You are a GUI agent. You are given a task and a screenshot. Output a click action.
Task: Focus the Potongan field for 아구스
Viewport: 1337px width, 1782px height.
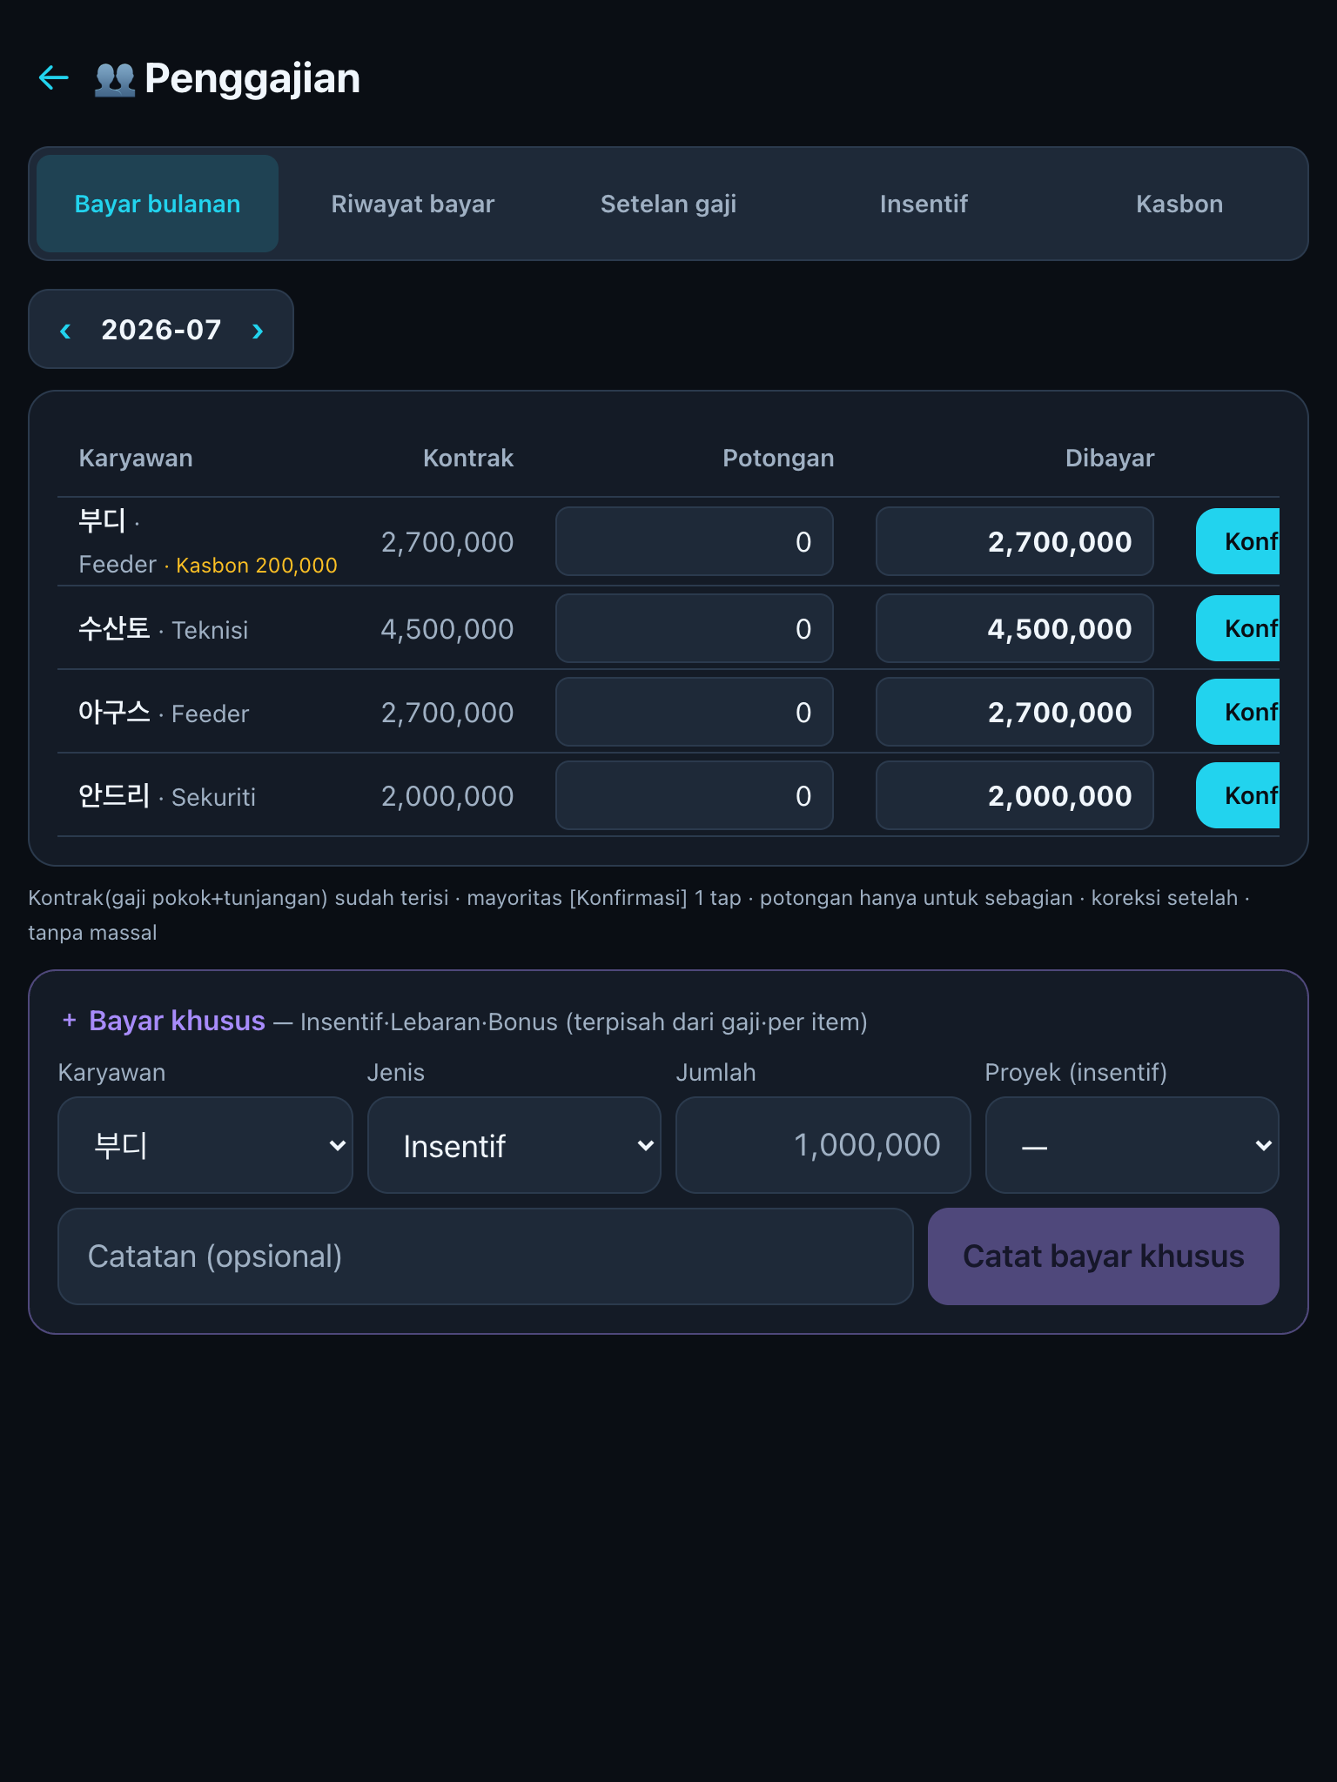(695, 712)
